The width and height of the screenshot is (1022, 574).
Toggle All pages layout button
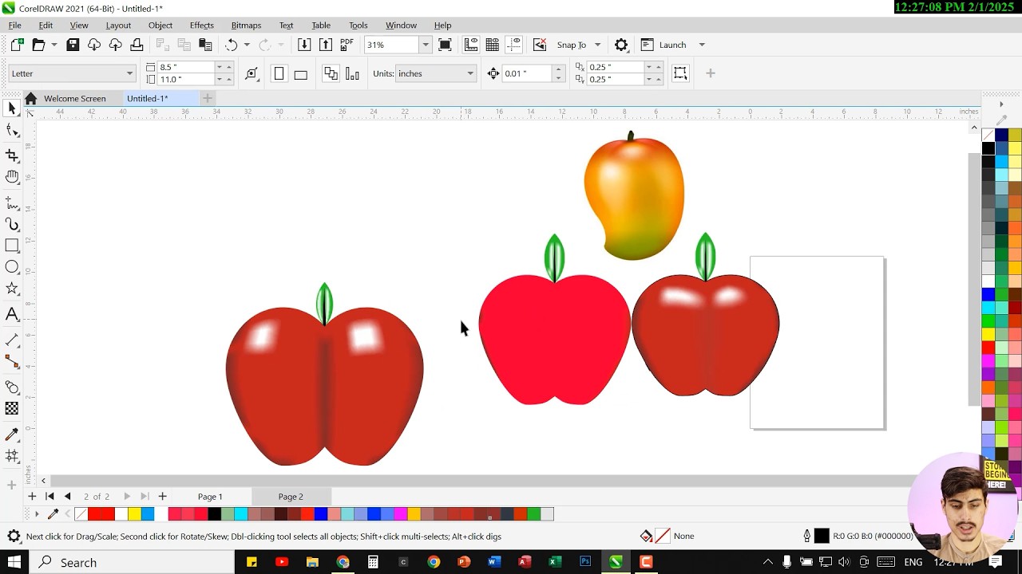(x=330, y=73)
